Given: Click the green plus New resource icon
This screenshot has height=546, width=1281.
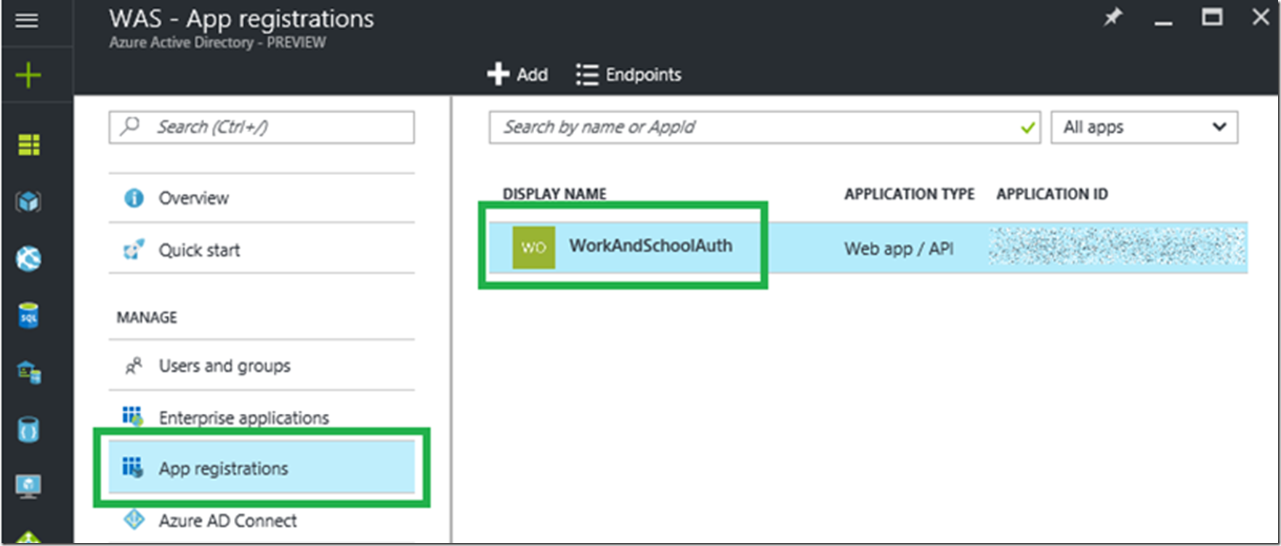Looking at the screenshot, I should coord(28,75).
